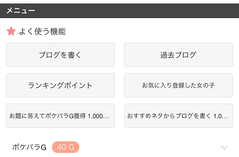The width and height of the screenshot is (239, 157).
Task: Write blog from recommended topics
Action: 178,116
